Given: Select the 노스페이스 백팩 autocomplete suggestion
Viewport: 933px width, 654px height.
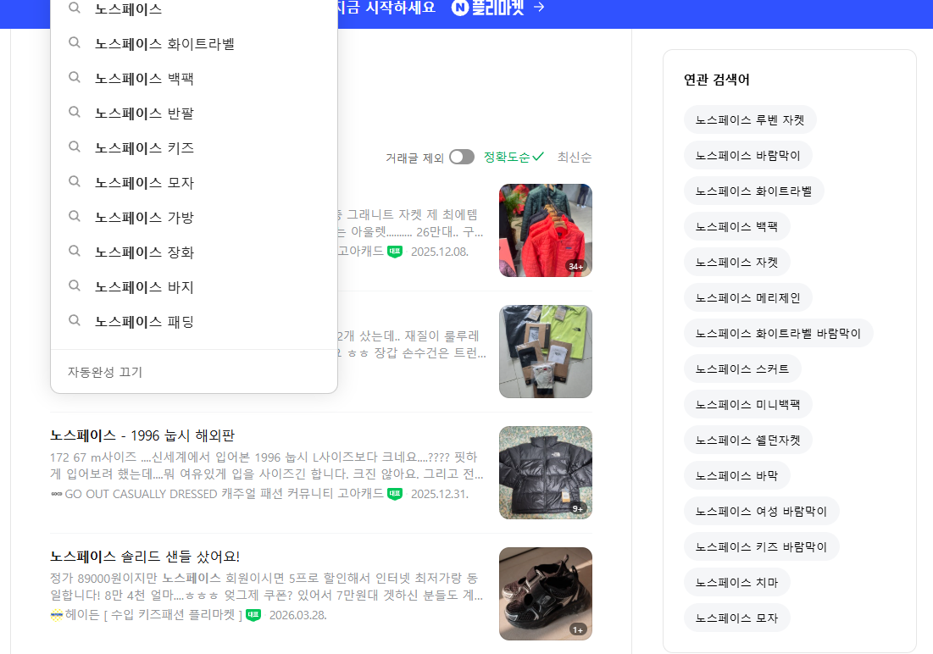Looking at the screenshot, I should tap(194, 78).
